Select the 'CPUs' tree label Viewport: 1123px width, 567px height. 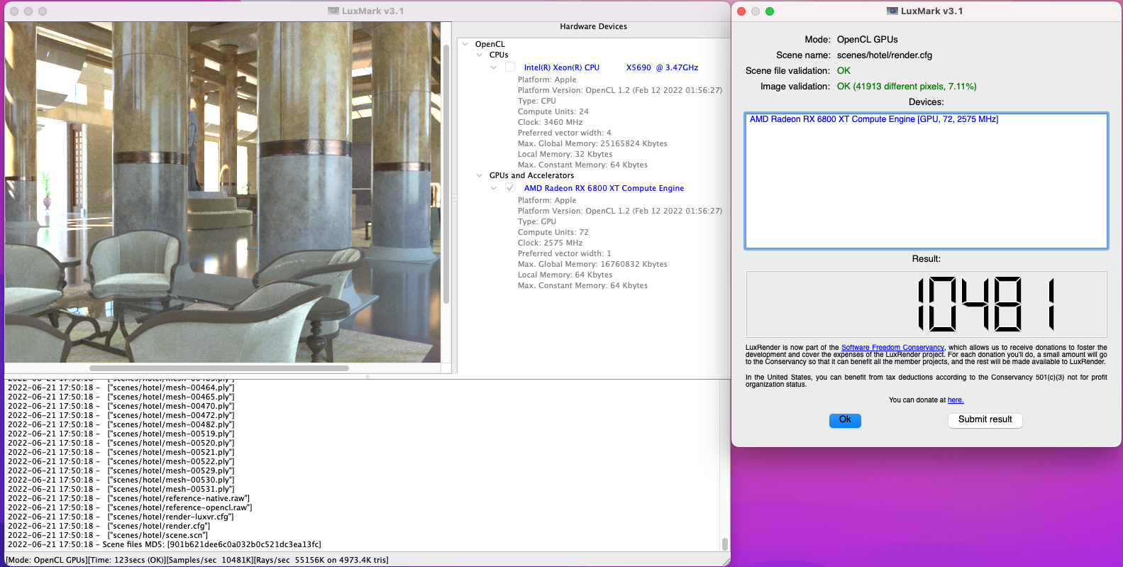click(499, 55)
